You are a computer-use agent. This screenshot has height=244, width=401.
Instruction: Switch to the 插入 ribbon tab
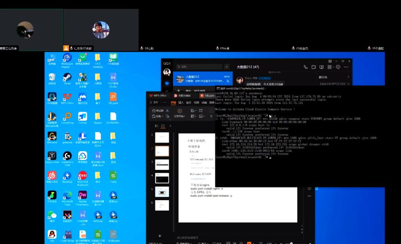pos(181,102)
